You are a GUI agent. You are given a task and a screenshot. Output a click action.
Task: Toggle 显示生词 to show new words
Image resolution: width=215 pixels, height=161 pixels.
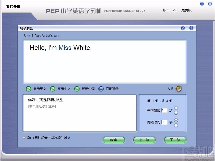coord(77,89)
